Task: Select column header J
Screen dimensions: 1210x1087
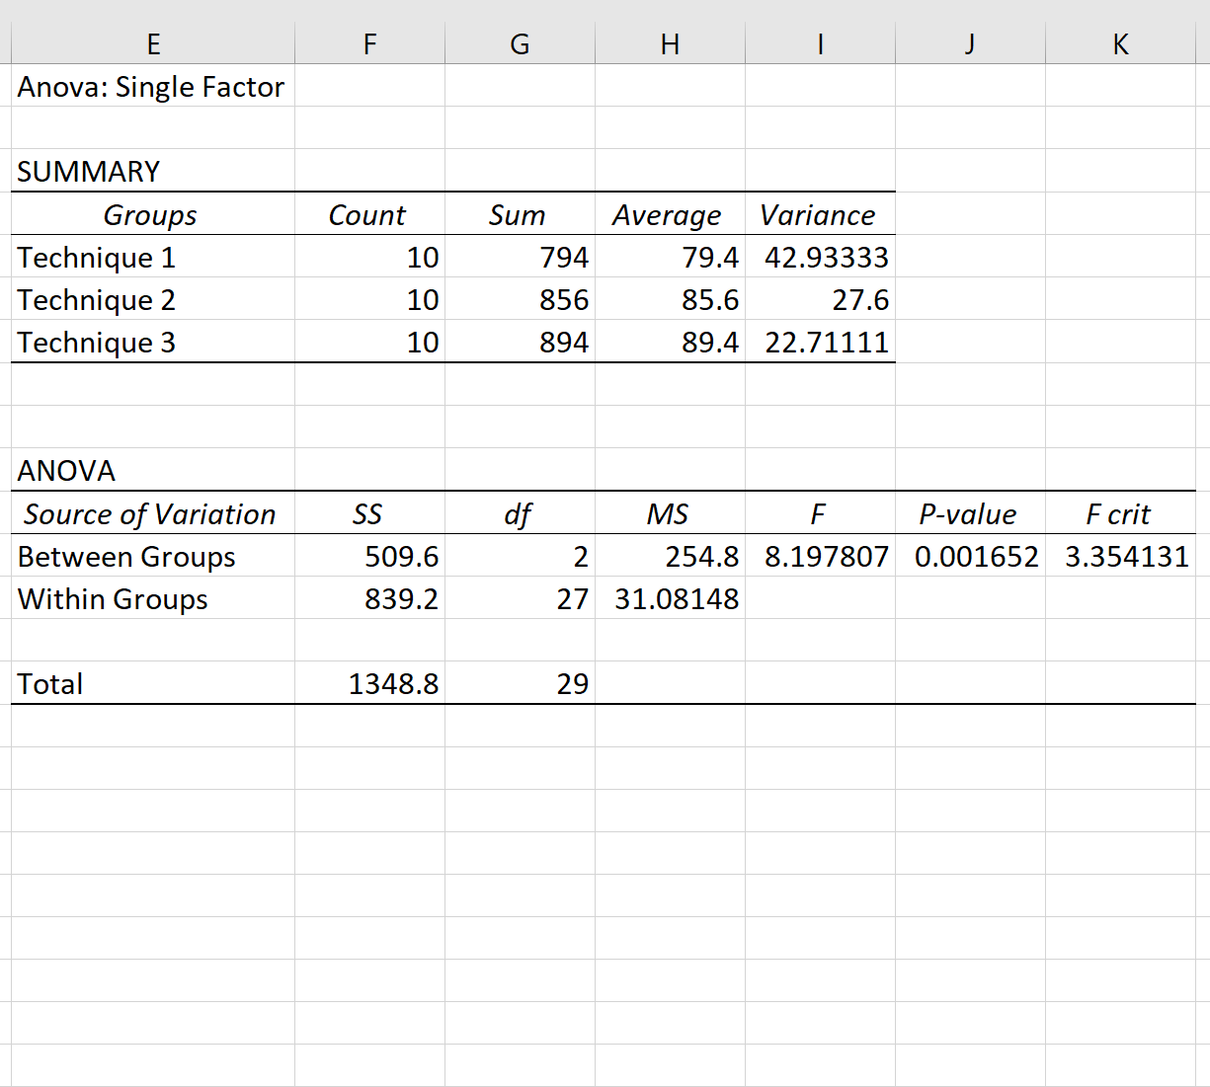Action: pos(969,43)
